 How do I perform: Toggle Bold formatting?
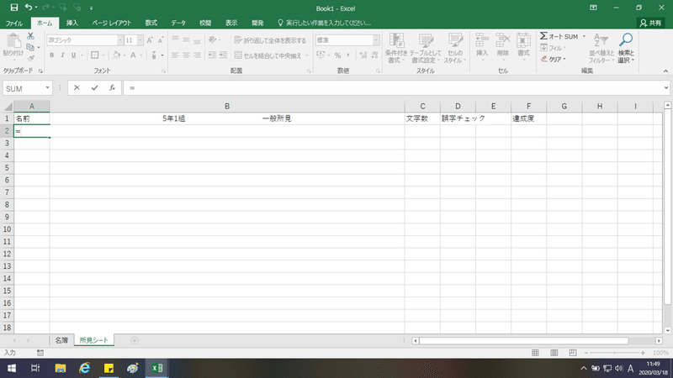52,55
